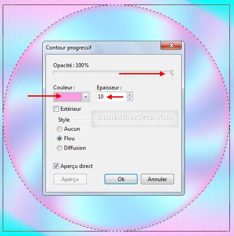Confirm with the Ok button
The width and height of the screenshot is (234, 236).
click(x=121, y=179)
